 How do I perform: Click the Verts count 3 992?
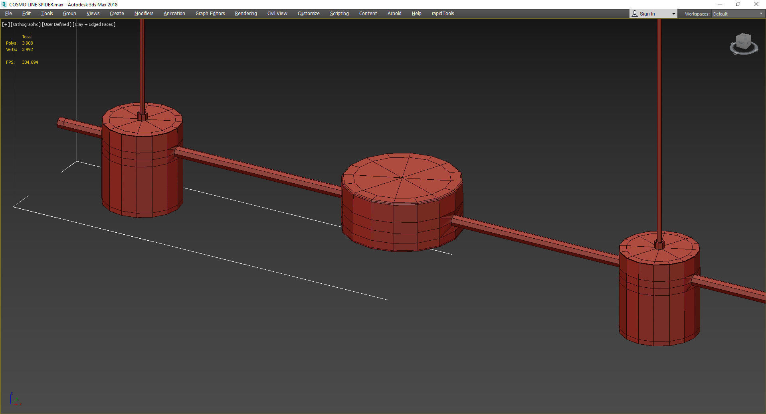click(x=28, y=49)
